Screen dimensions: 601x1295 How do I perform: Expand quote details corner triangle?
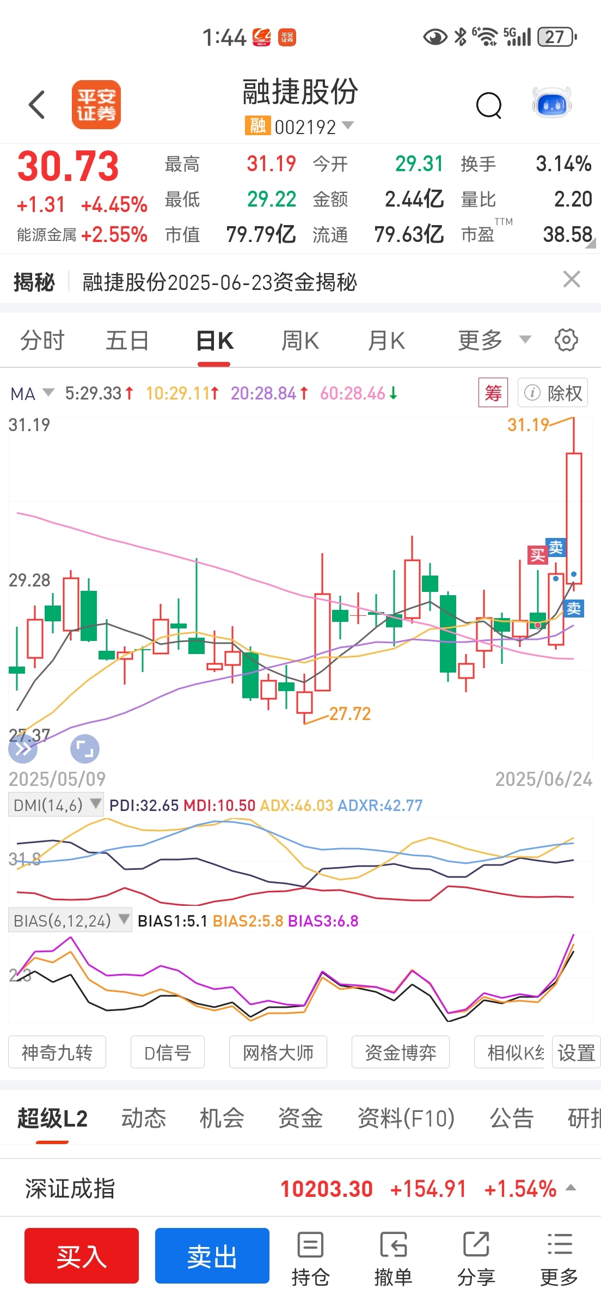(x=591, y=244)
